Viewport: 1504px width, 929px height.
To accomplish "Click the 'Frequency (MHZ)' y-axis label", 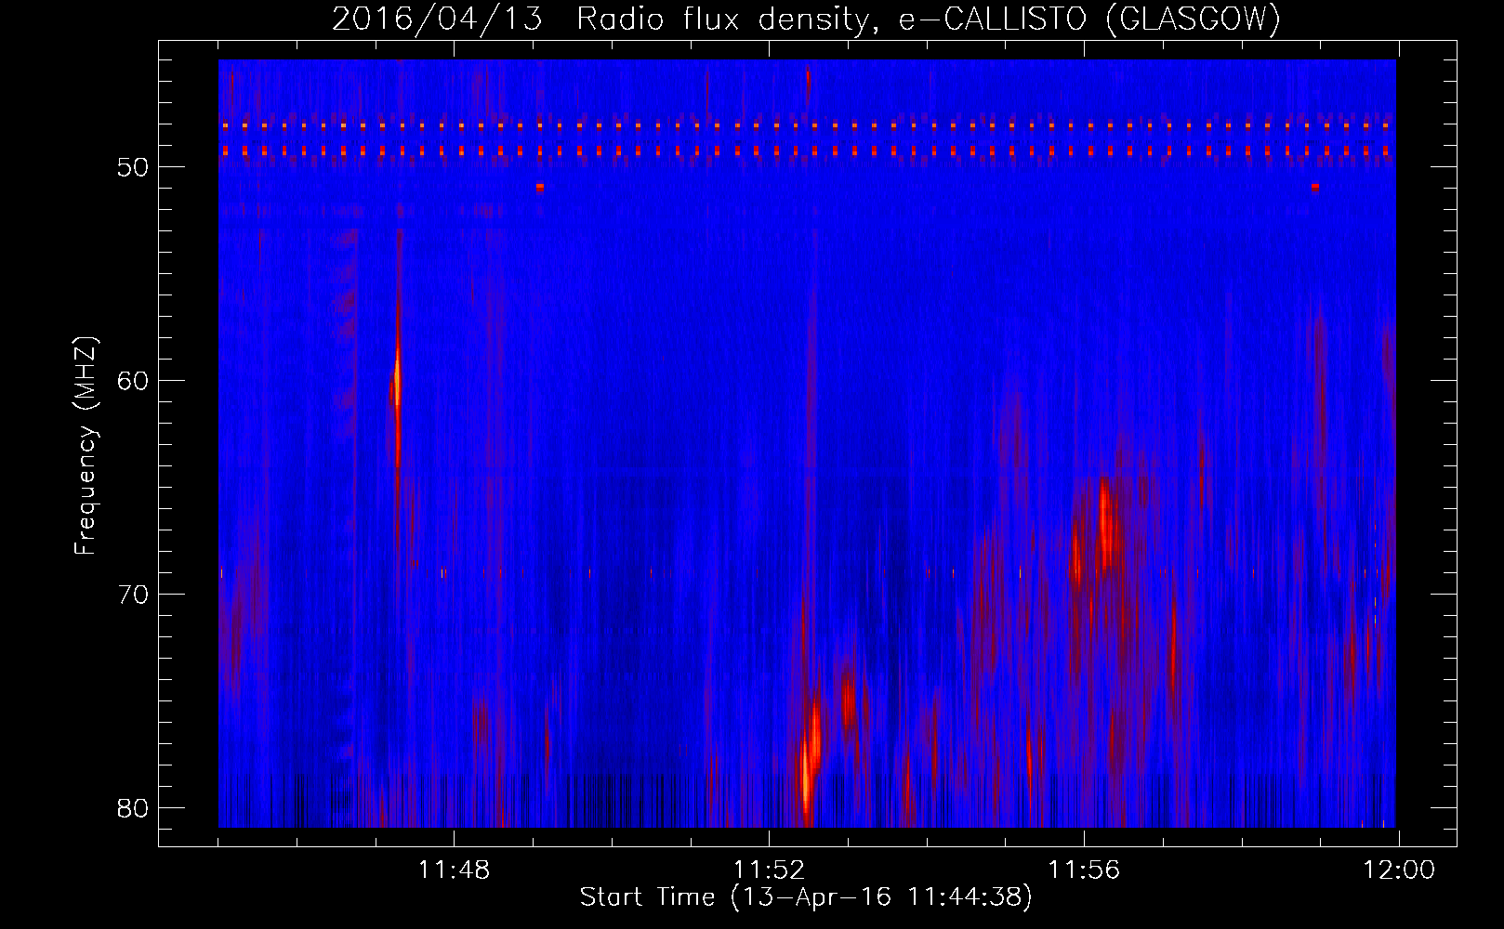I will tap(86, 446).
